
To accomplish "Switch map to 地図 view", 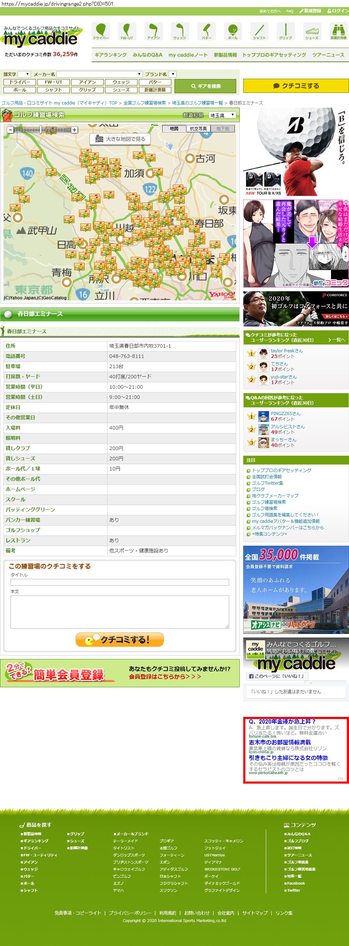I will (x=174, y=128).
